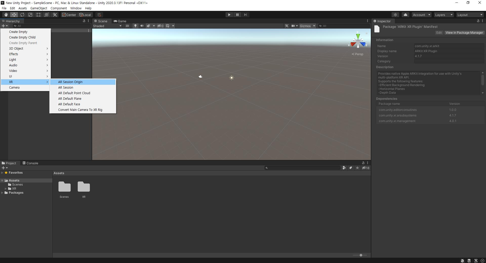Viewport: 486px width, 263px height.
Task: Toggle the scene grid visibility
Action: (168, 26)
